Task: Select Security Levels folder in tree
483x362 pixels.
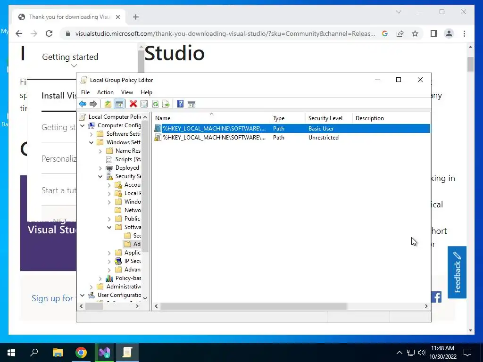Action: (x=133, y=236)
